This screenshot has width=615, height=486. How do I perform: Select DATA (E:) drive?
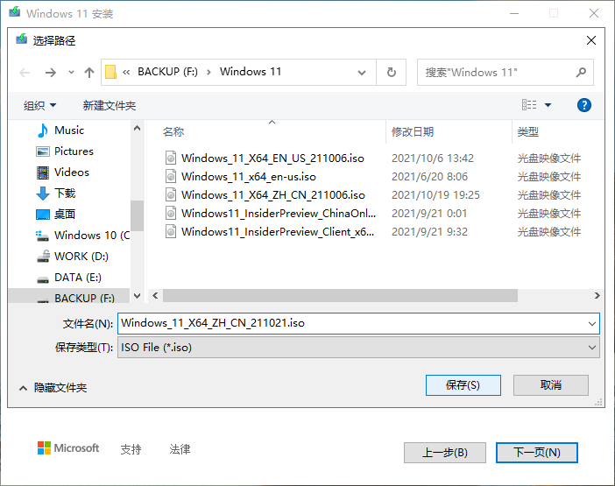tap(78, 278)
